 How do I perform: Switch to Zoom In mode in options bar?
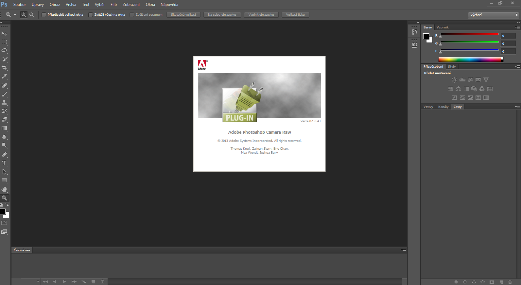click(x=24, y=15)
